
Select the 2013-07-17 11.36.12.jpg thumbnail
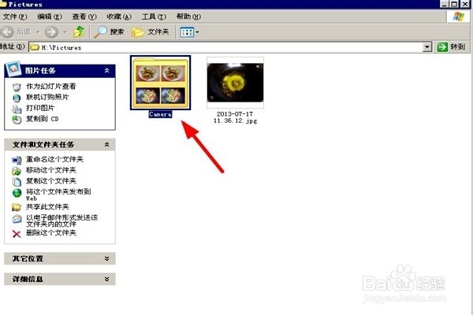(235, 83)
